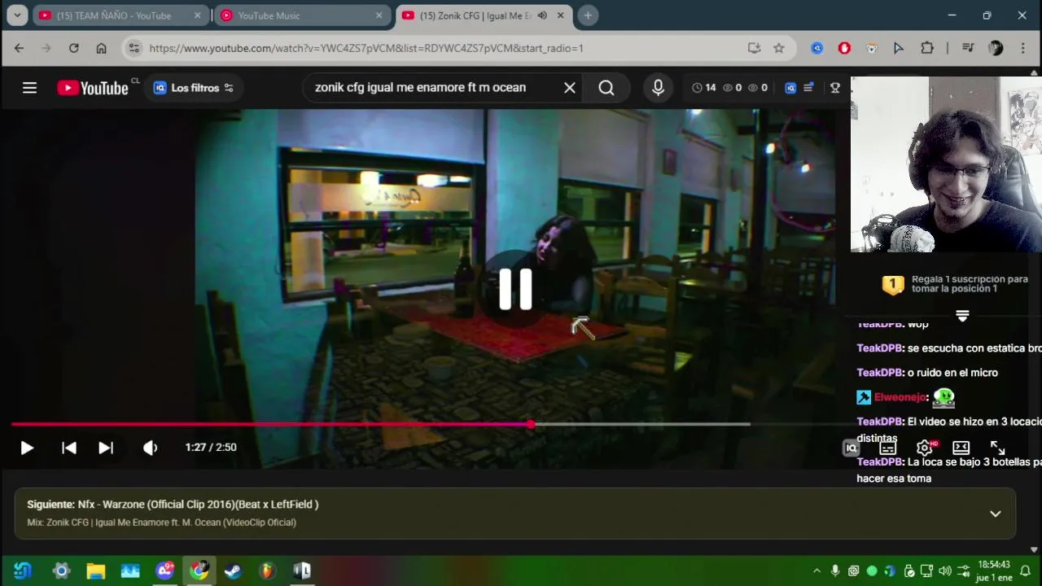Open FL Studio from the taskbar

tap(267, 571)
